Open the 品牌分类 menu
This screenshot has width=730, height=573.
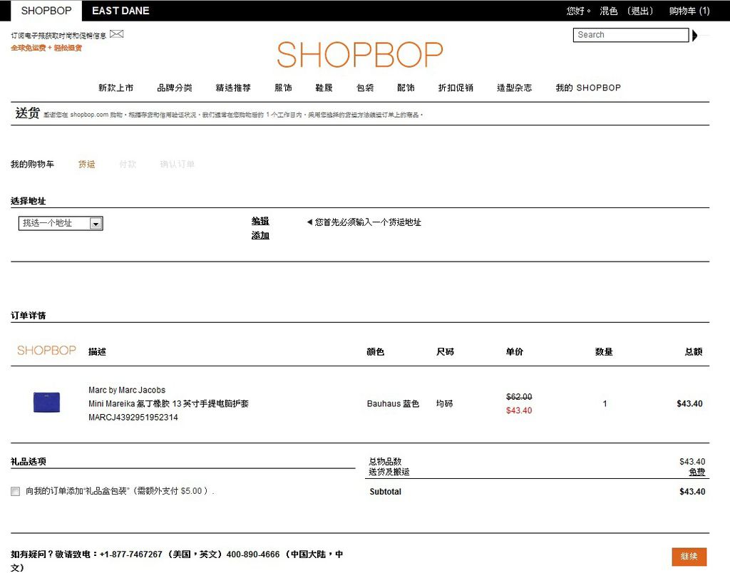point(175,88)
